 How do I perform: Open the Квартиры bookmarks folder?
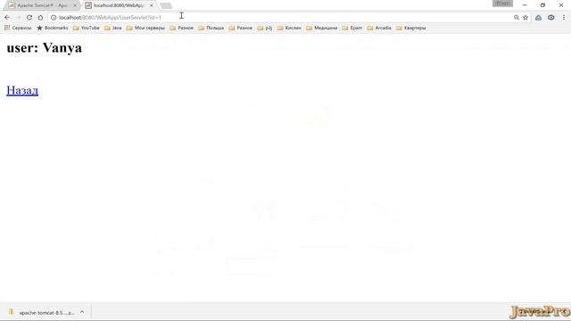tap(410, 28)
